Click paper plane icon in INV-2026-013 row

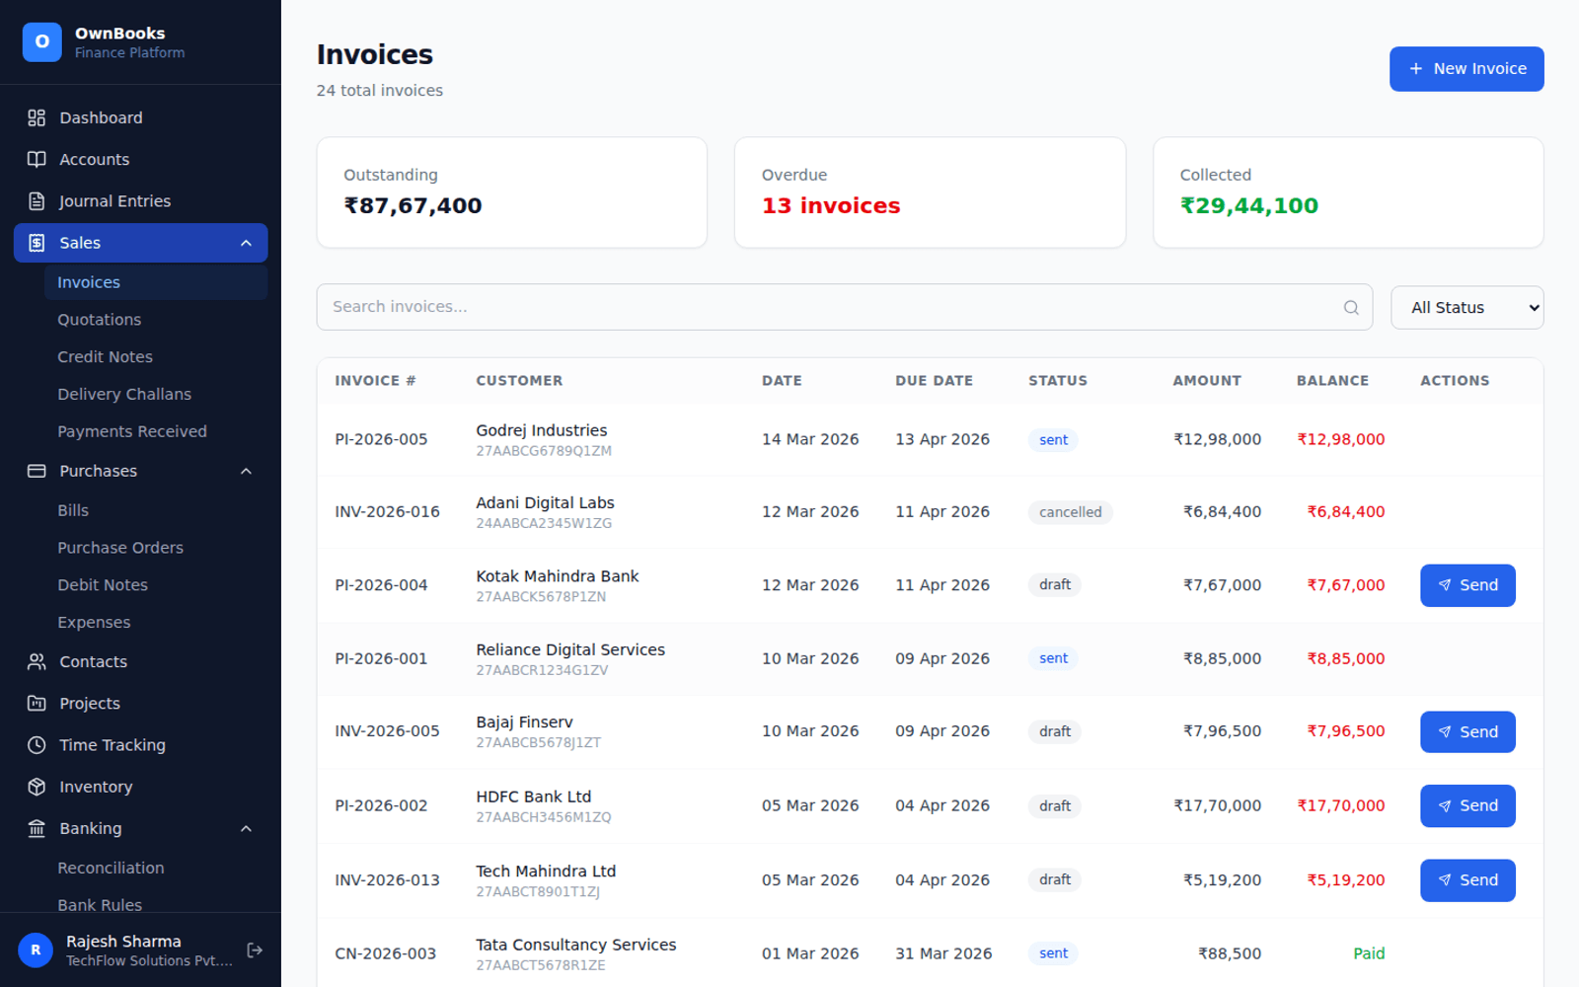coord(1445,880)
